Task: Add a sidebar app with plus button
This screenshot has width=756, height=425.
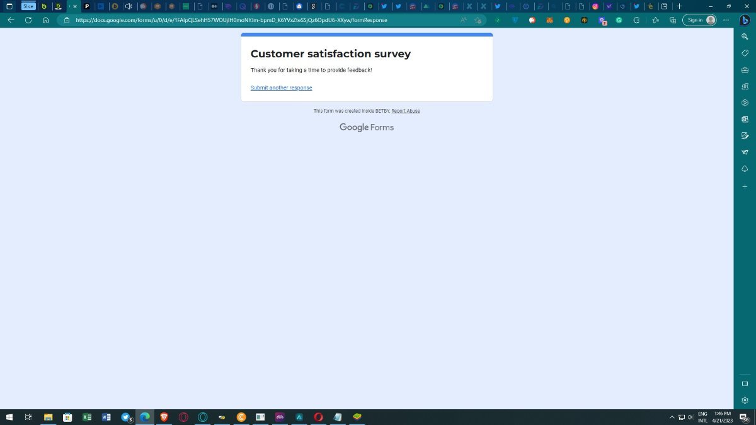Action: click(745, 186)
